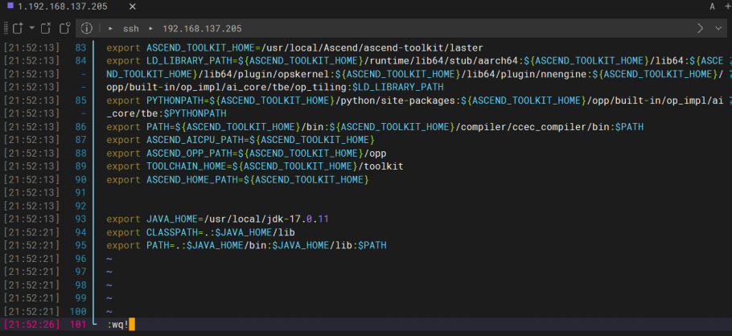Click _core/tbe:$PYTHONPATH continuation line
732x336 pixels.
(167, 113)
